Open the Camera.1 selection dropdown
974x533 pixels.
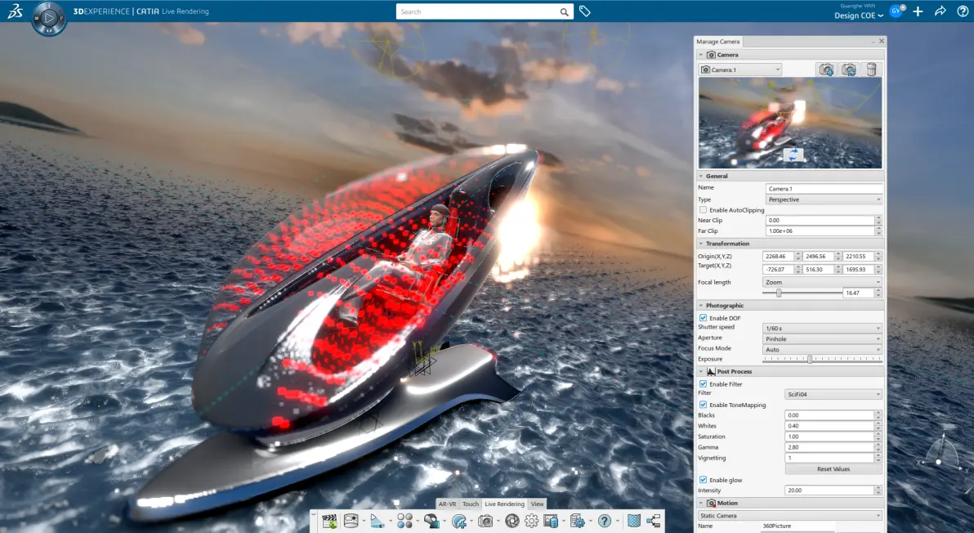[739, 69]
